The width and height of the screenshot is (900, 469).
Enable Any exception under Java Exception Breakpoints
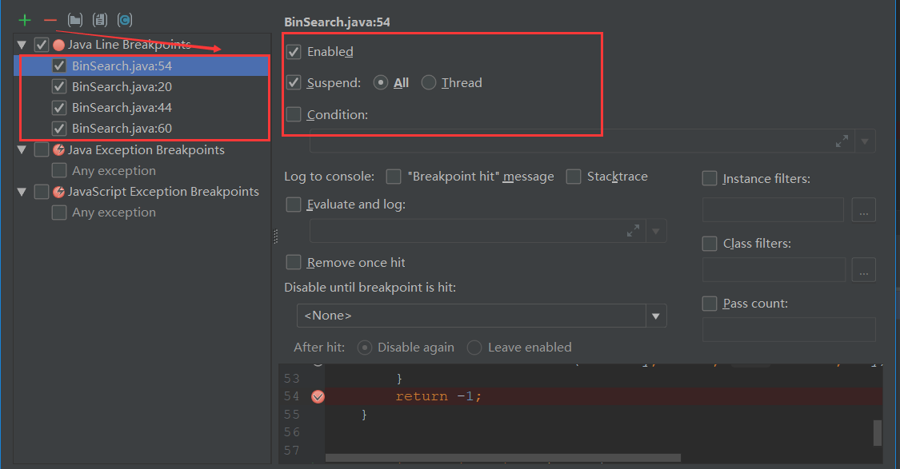coord(59,171)
